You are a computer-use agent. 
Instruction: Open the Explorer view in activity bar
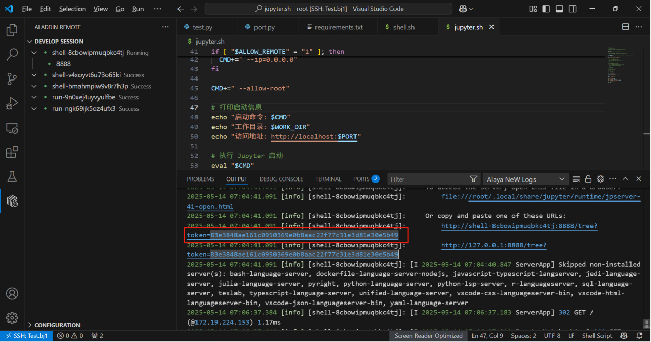pos(12,30)
